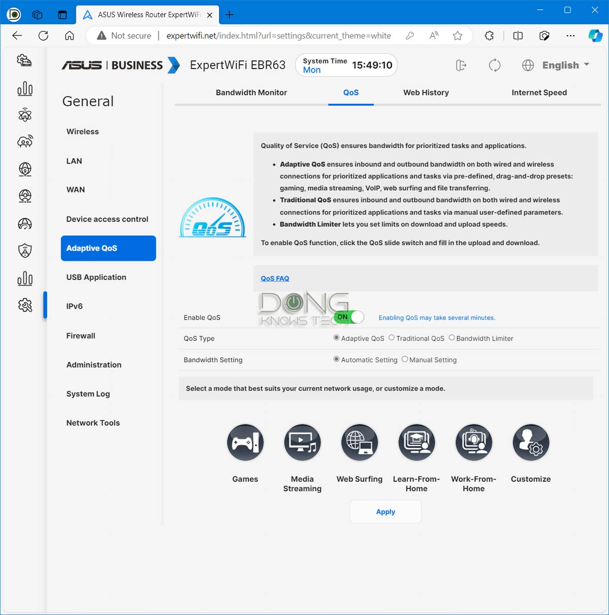This screenshot has height=615, width=609.
Task: Expand the English language dropdown
Action: [565, 65]
